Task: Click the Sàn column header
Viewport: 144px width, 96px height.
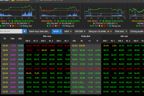Action: pyautogui.click(x=20, y=39)
